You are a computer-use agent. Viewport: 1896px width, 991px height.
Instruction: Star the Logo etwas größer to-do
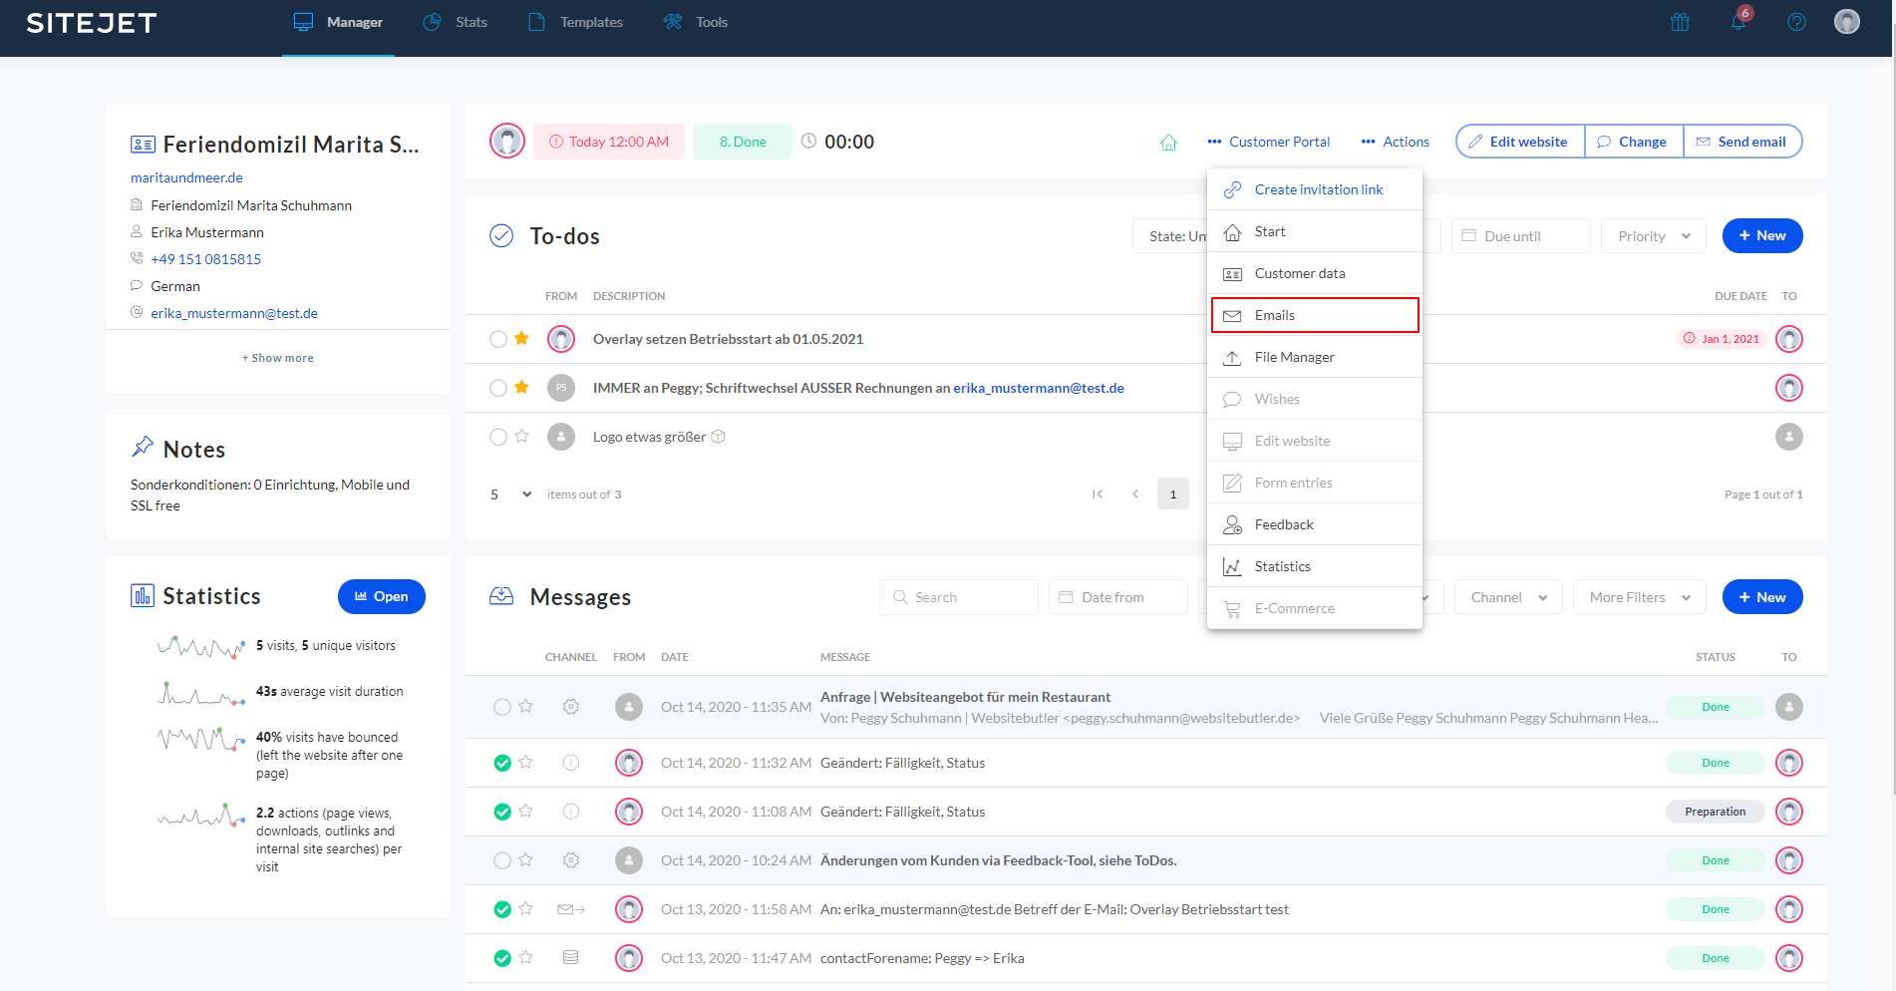pyautogui.click(x=521, y=437)
